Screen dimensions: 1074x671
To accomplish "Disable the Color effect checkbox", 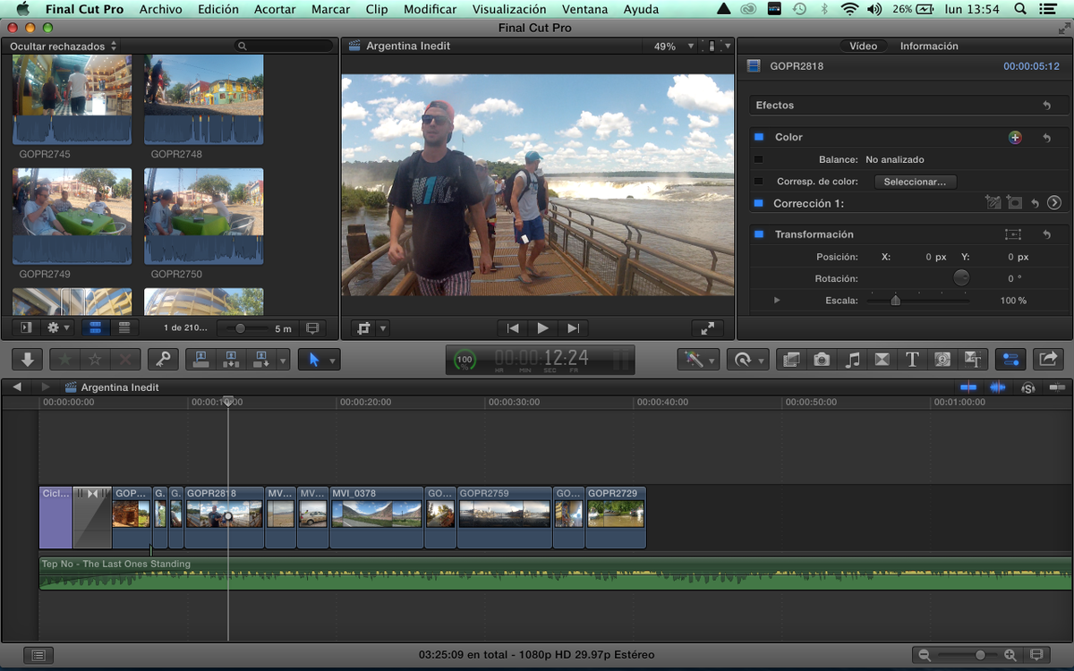I will pos(759,137).
